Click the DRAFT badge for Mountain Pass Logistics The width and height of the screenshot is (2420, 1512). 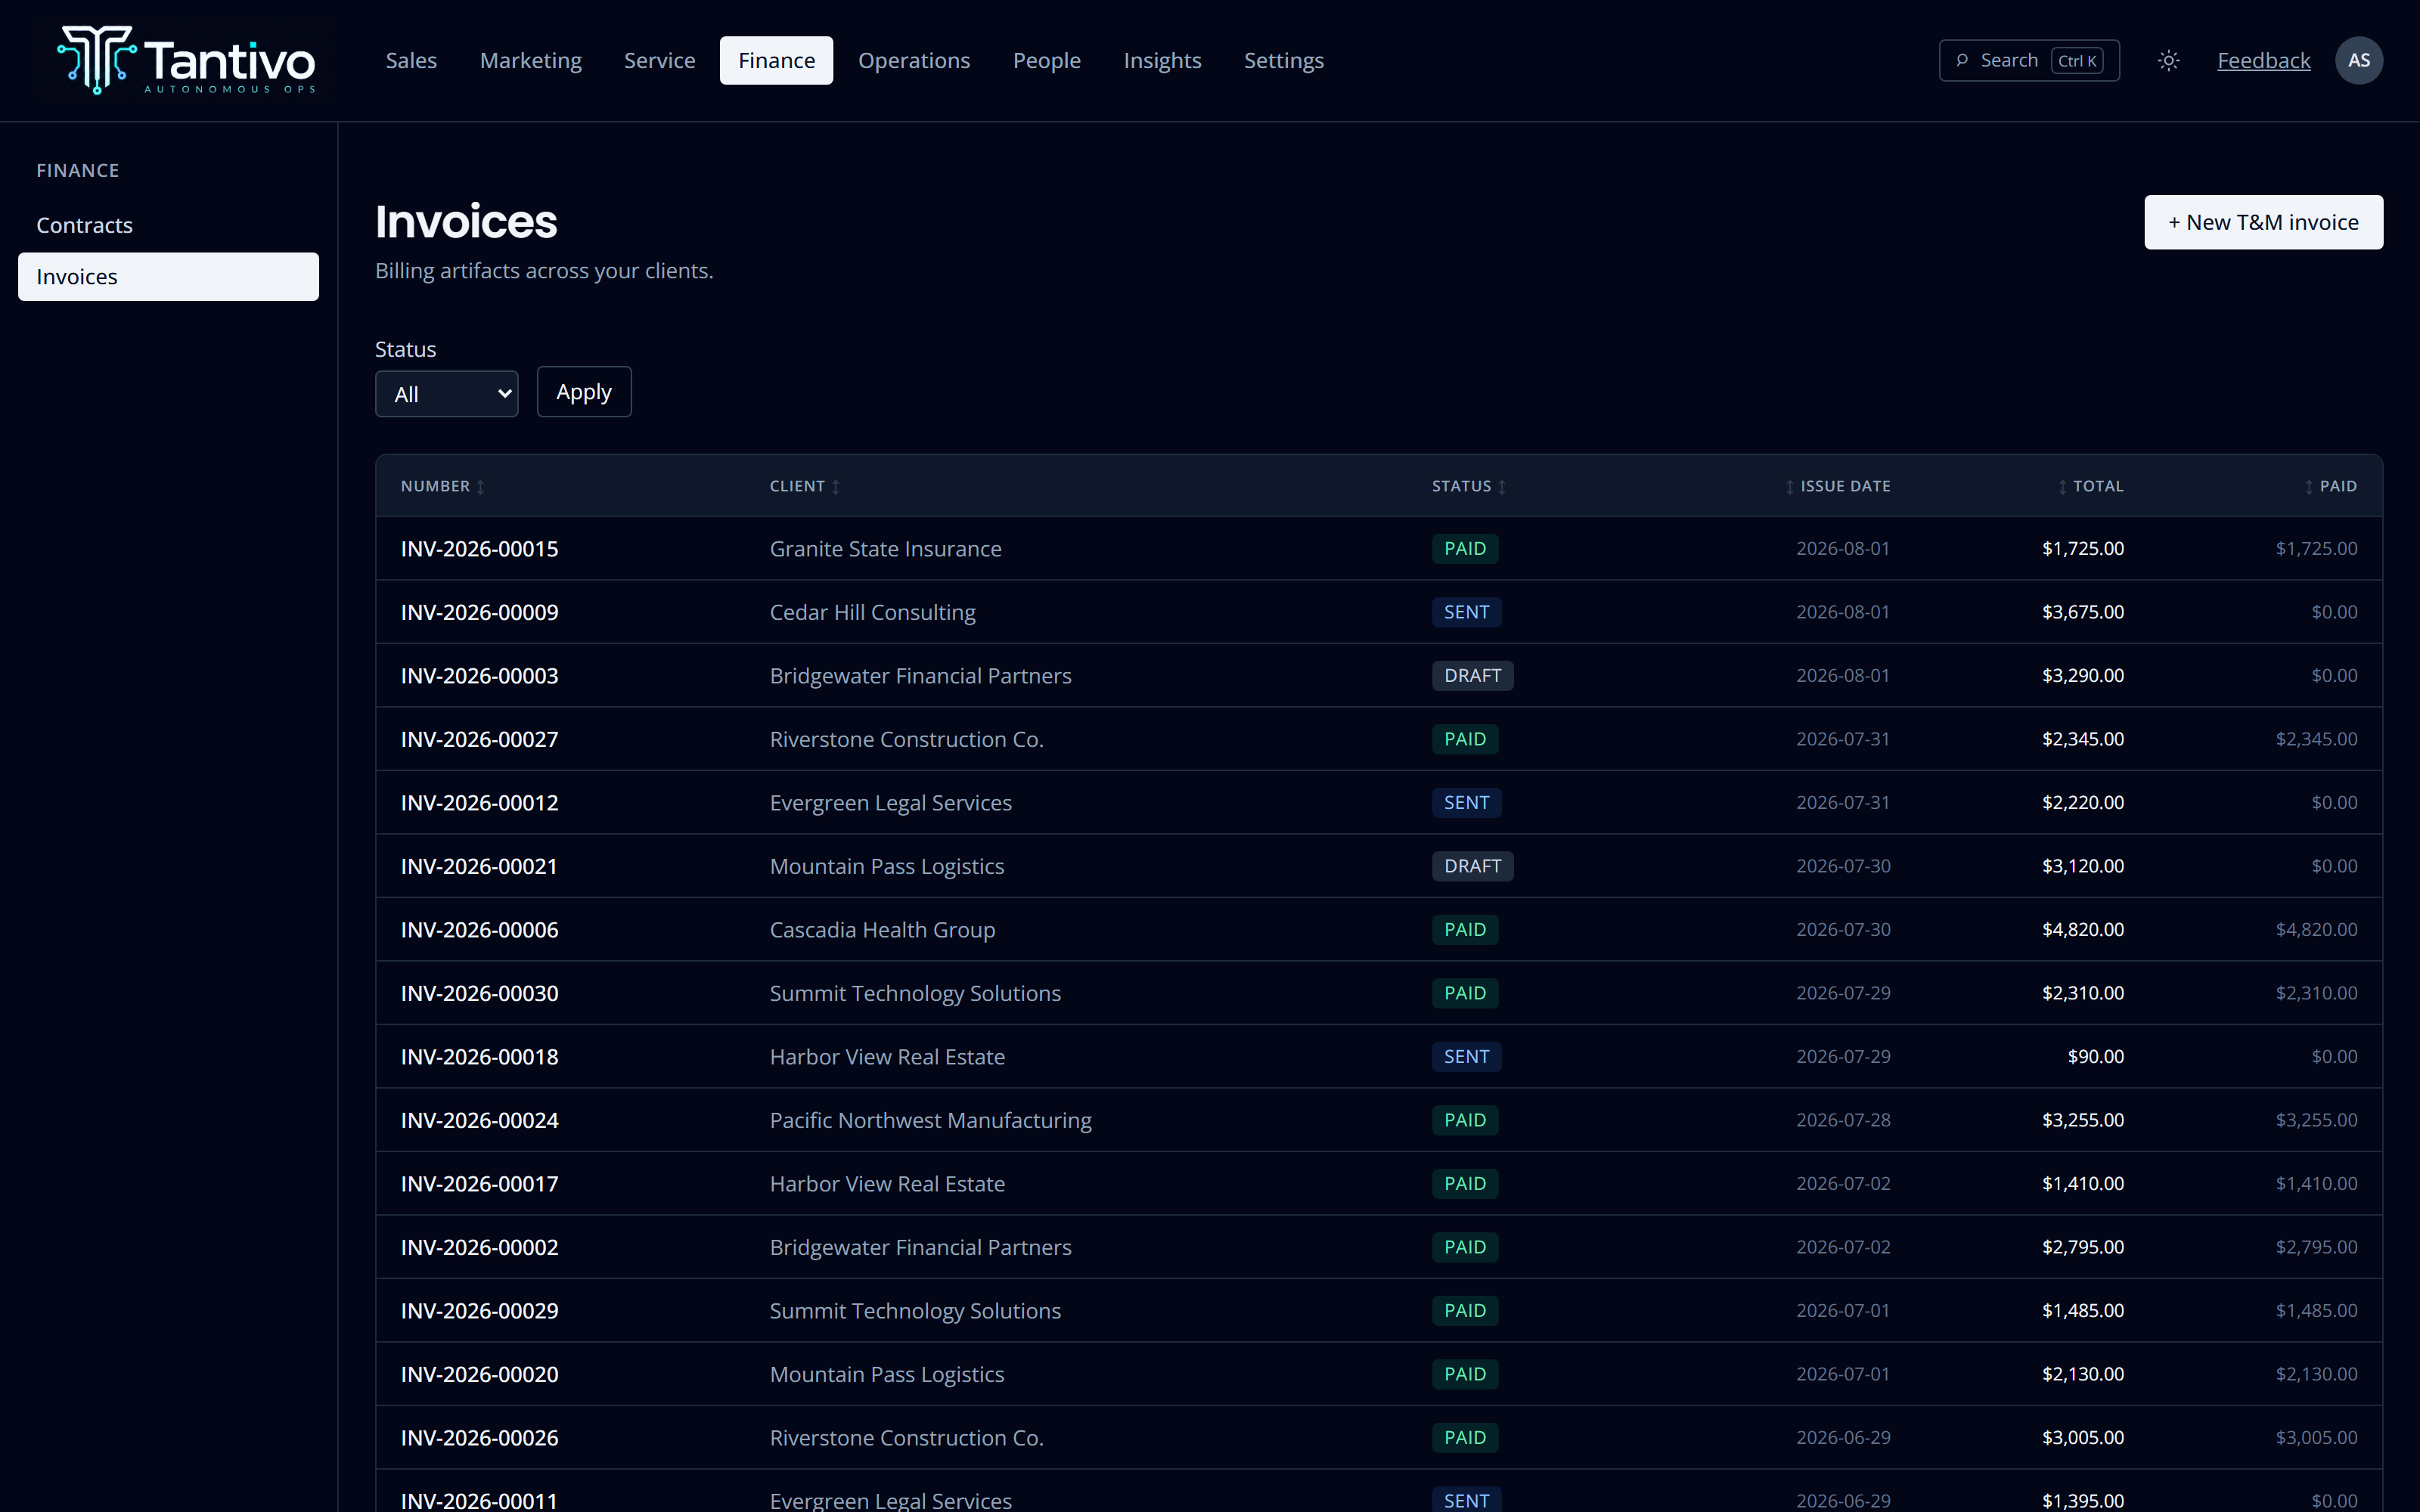point(1472,866)
